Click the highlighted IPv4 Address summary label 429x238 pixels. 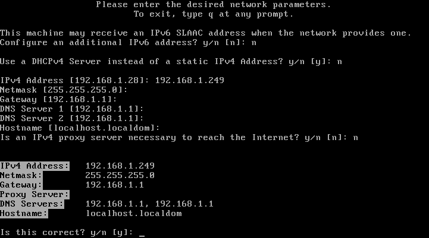(35, 166)
